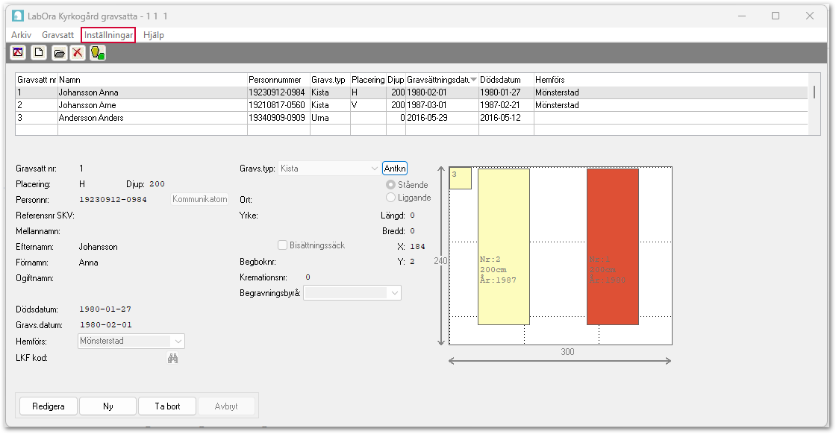Expand the Gravs.typ dropdown
836x434 pixels.
(x=374, y=169)
